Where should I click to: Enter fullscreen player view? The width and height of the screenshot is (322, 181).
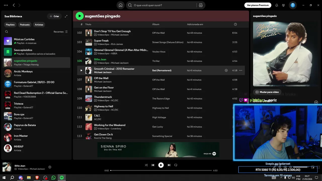click(318, 167)
